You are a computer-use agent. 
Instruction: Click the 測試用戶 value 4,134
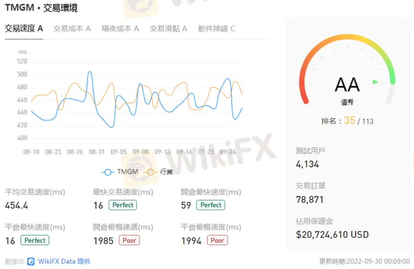tap(307, 164)
